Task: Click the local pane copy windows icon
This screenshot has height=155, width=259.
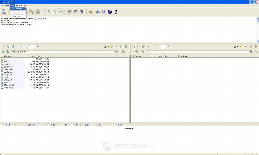Action: click(8, 47)
